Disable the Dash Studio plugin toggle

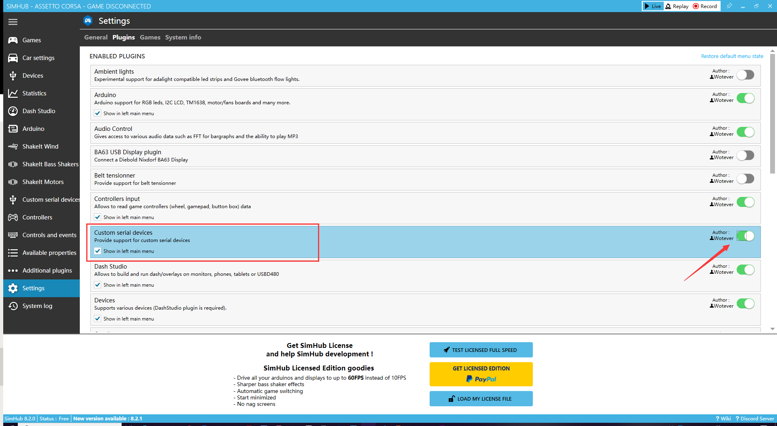tap(746, 270)
